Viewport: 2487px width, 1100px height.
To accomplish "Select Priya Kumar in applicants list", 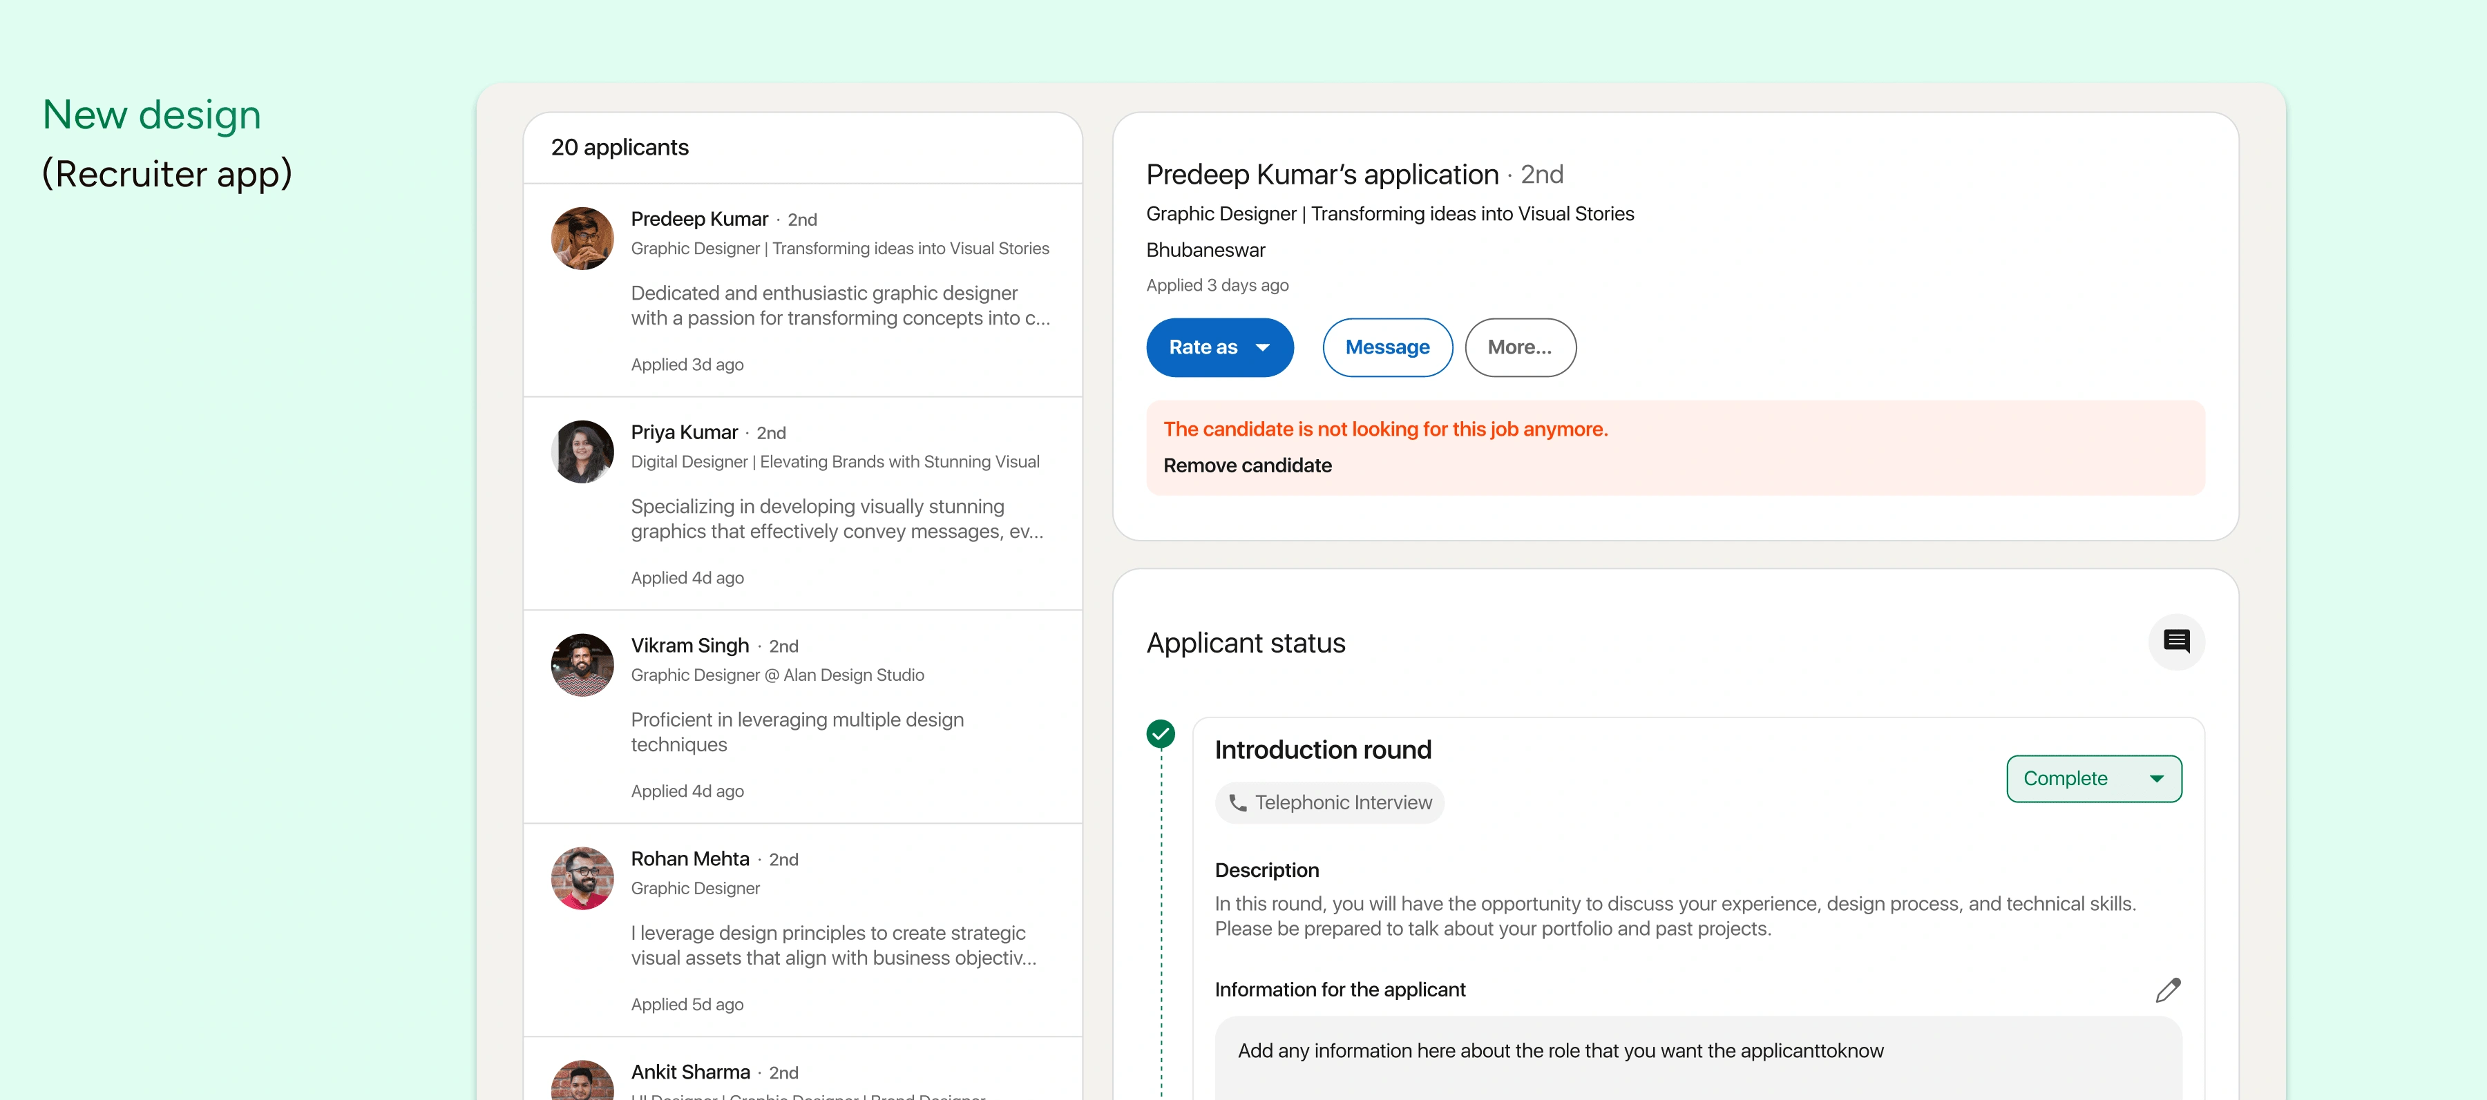I will [802, 503].
